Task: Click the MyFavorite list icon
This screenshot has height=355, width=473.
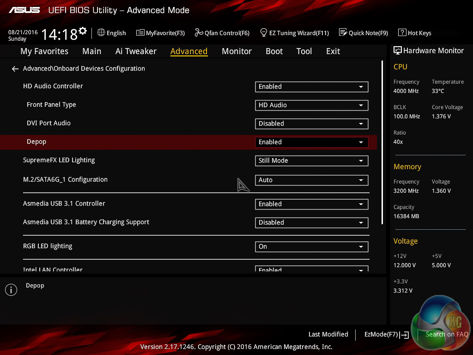Action: click(140, 33)
